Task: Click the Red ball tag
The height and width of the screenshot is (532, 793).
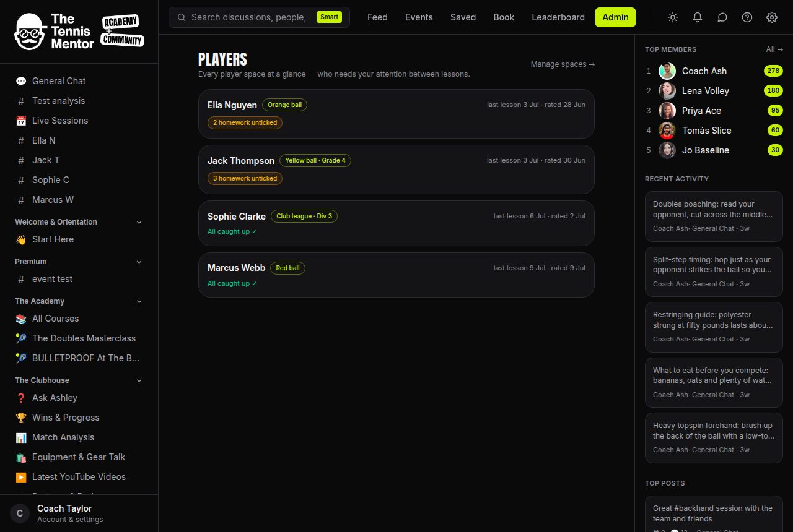Action: [287, 268]
